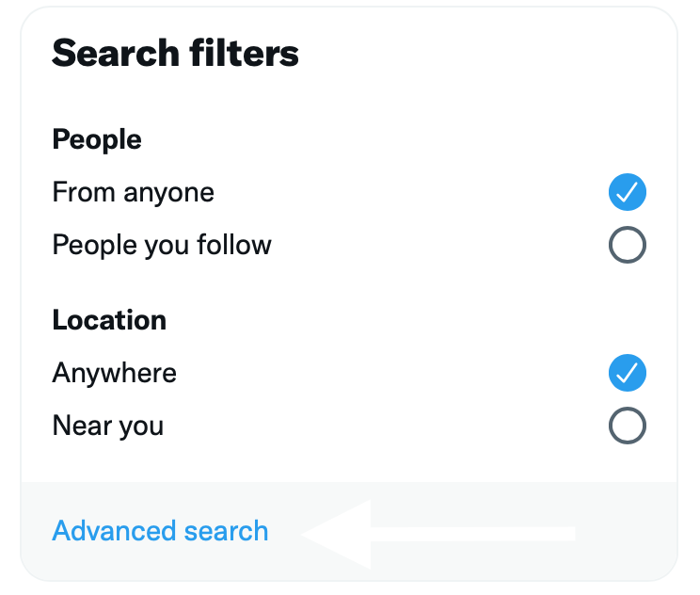
Task: Click the empty circle beside People you follow
Action: point(628,246)
